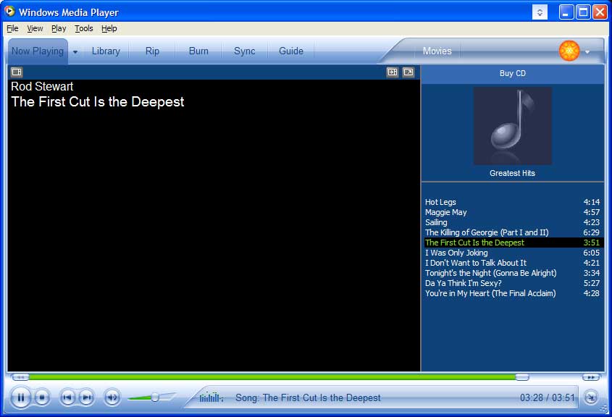
Task: Click the equalizer activity icon
Action: click(211, 397)
